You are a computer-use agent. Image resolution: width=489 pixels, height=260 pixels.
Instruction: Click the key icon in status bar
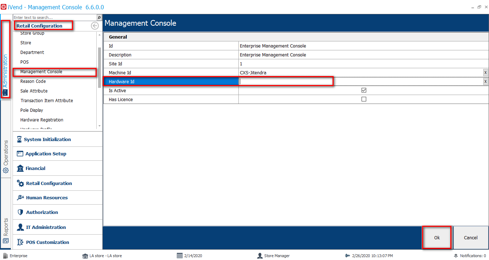[x=348, y=256]
